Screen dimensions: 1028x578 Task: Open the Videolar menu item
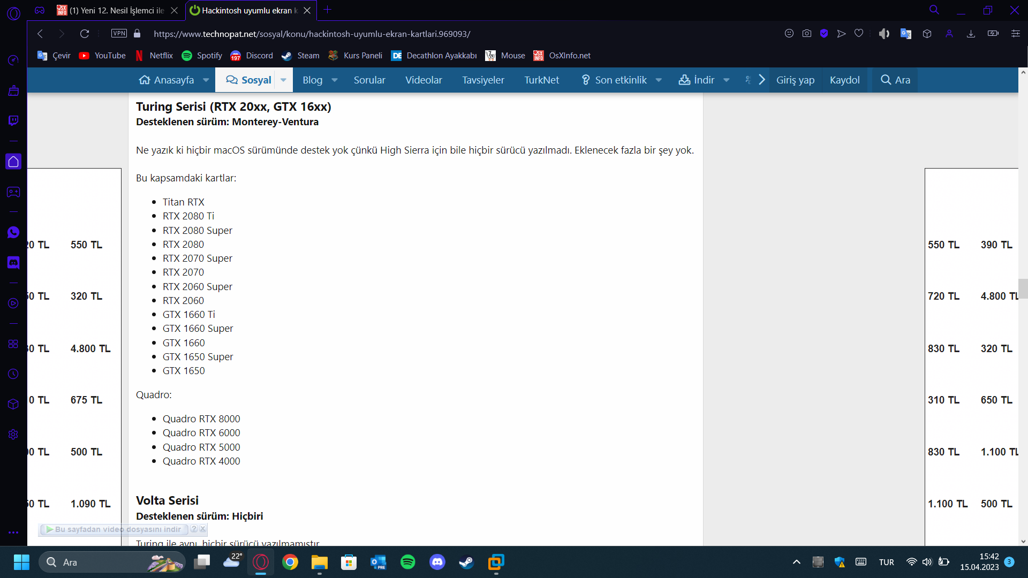[x=424, y=80]
